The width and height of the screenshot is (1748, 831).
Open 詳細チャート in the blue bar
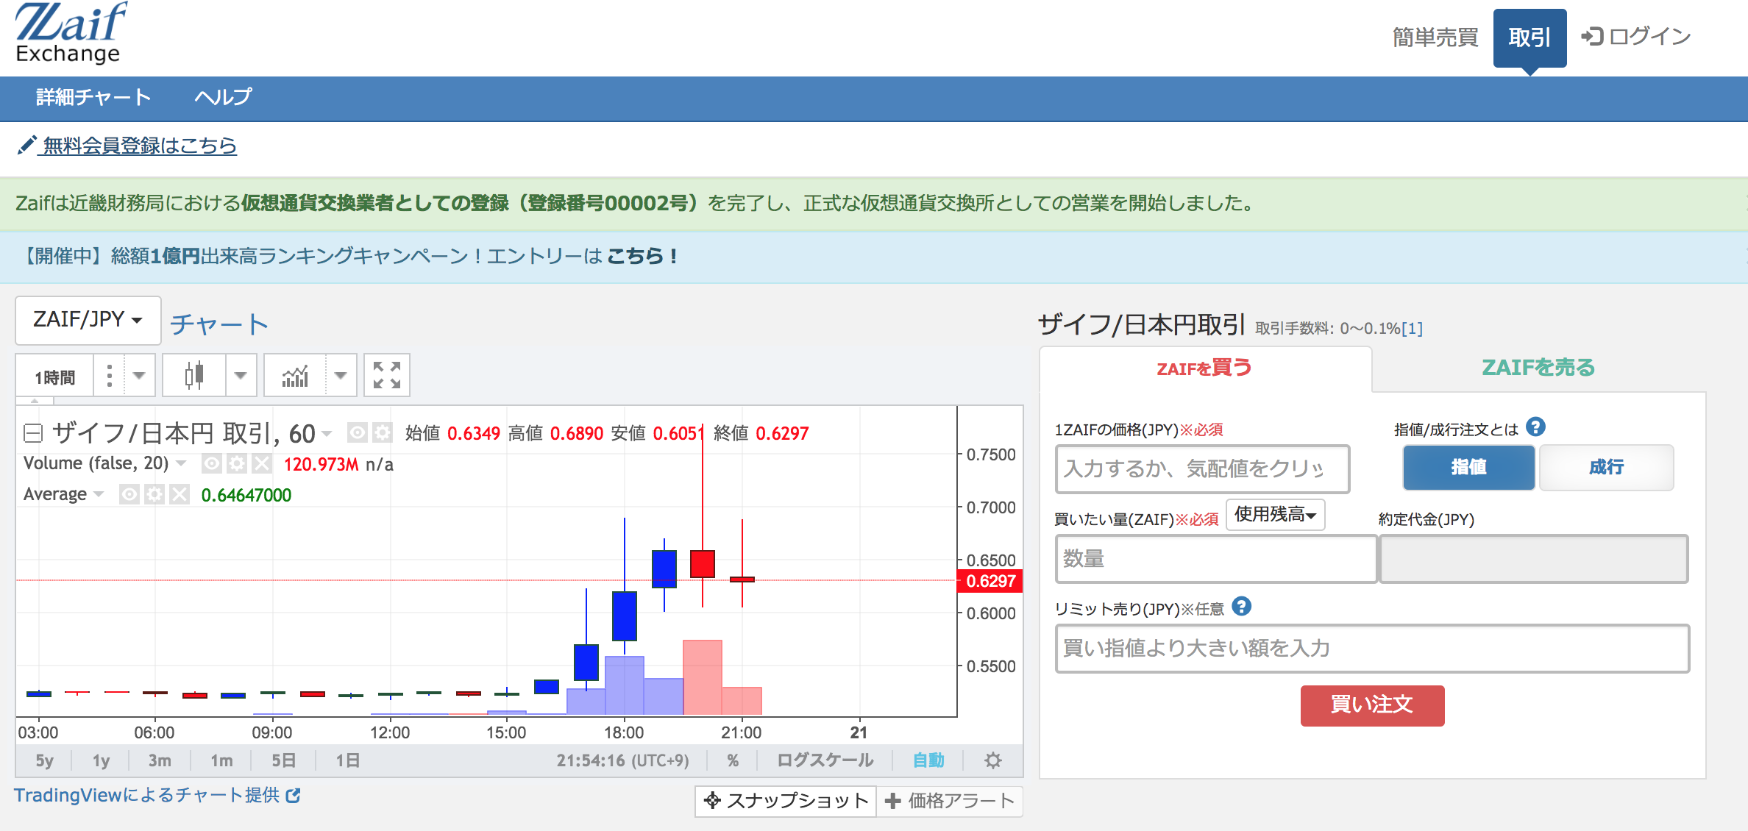pyautogui.click(x=93, y=96)
